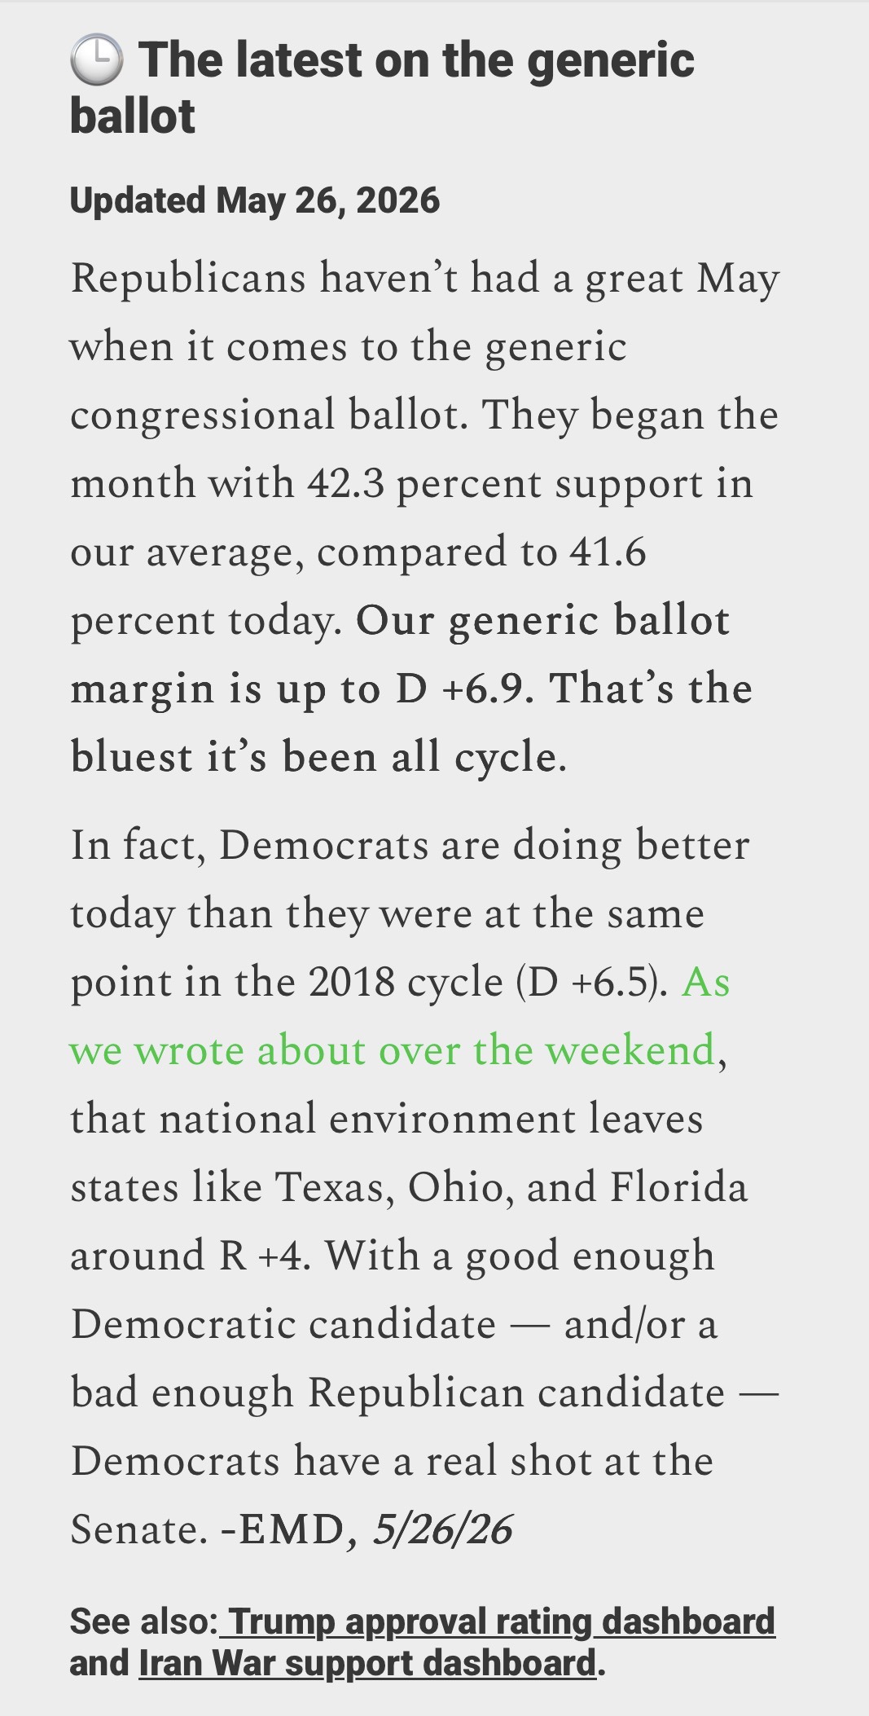Viewport: 869px width, 1716px height.
Task: Click the 'Texas, Ohio, and Florida' text
Action: point(511,1187)
